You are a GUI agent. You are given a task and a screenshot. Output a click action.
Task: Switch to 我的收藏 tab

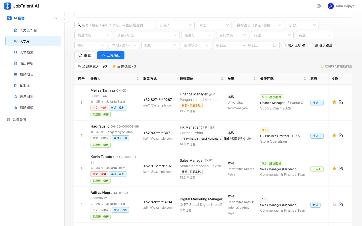tap(124, 66)
